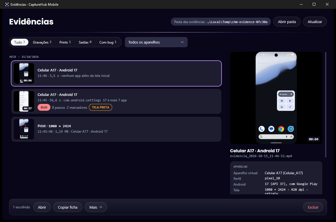Filter by Com bug tab
Viewport: 336px width, 222px height.
coord(108,42)
